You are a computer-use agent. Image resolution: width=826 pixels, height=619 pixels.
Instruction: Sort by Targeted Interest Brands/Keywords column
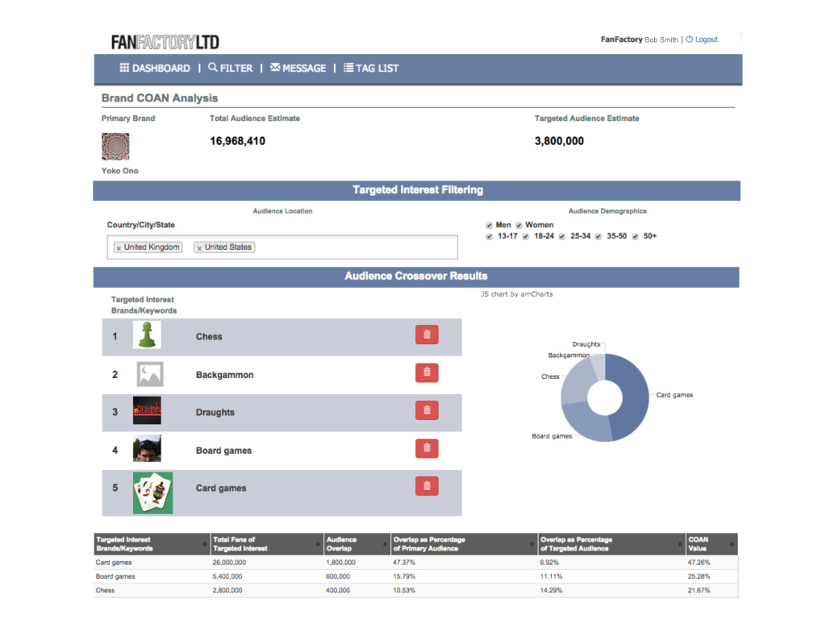coord(152,544)
